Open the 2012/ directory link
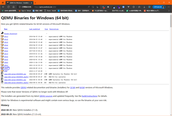Image resolution: width=172 pixels, height=116 pixels. [6, 39]
